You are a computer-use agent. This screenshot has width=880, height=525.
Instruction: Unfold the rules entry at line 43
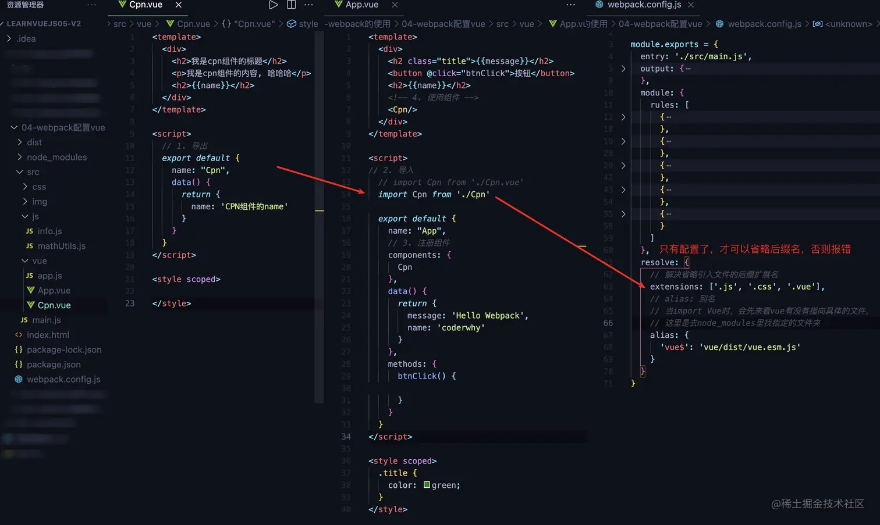pyautogui.click(x=623, y=190)
